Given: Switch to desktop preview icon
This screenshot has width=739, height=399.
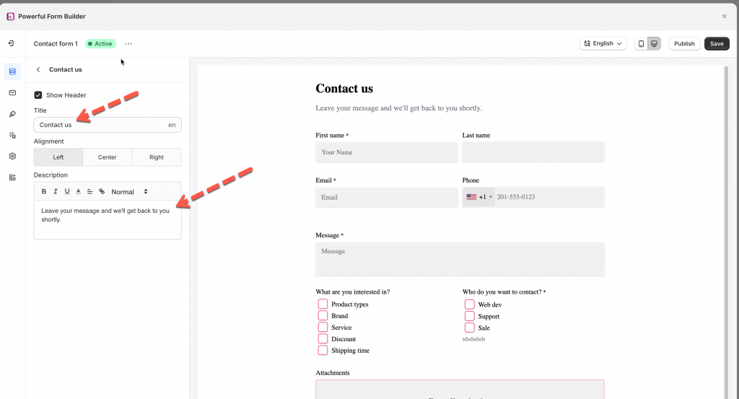Looking at the screenshot, I should click(x=654, y=44).
